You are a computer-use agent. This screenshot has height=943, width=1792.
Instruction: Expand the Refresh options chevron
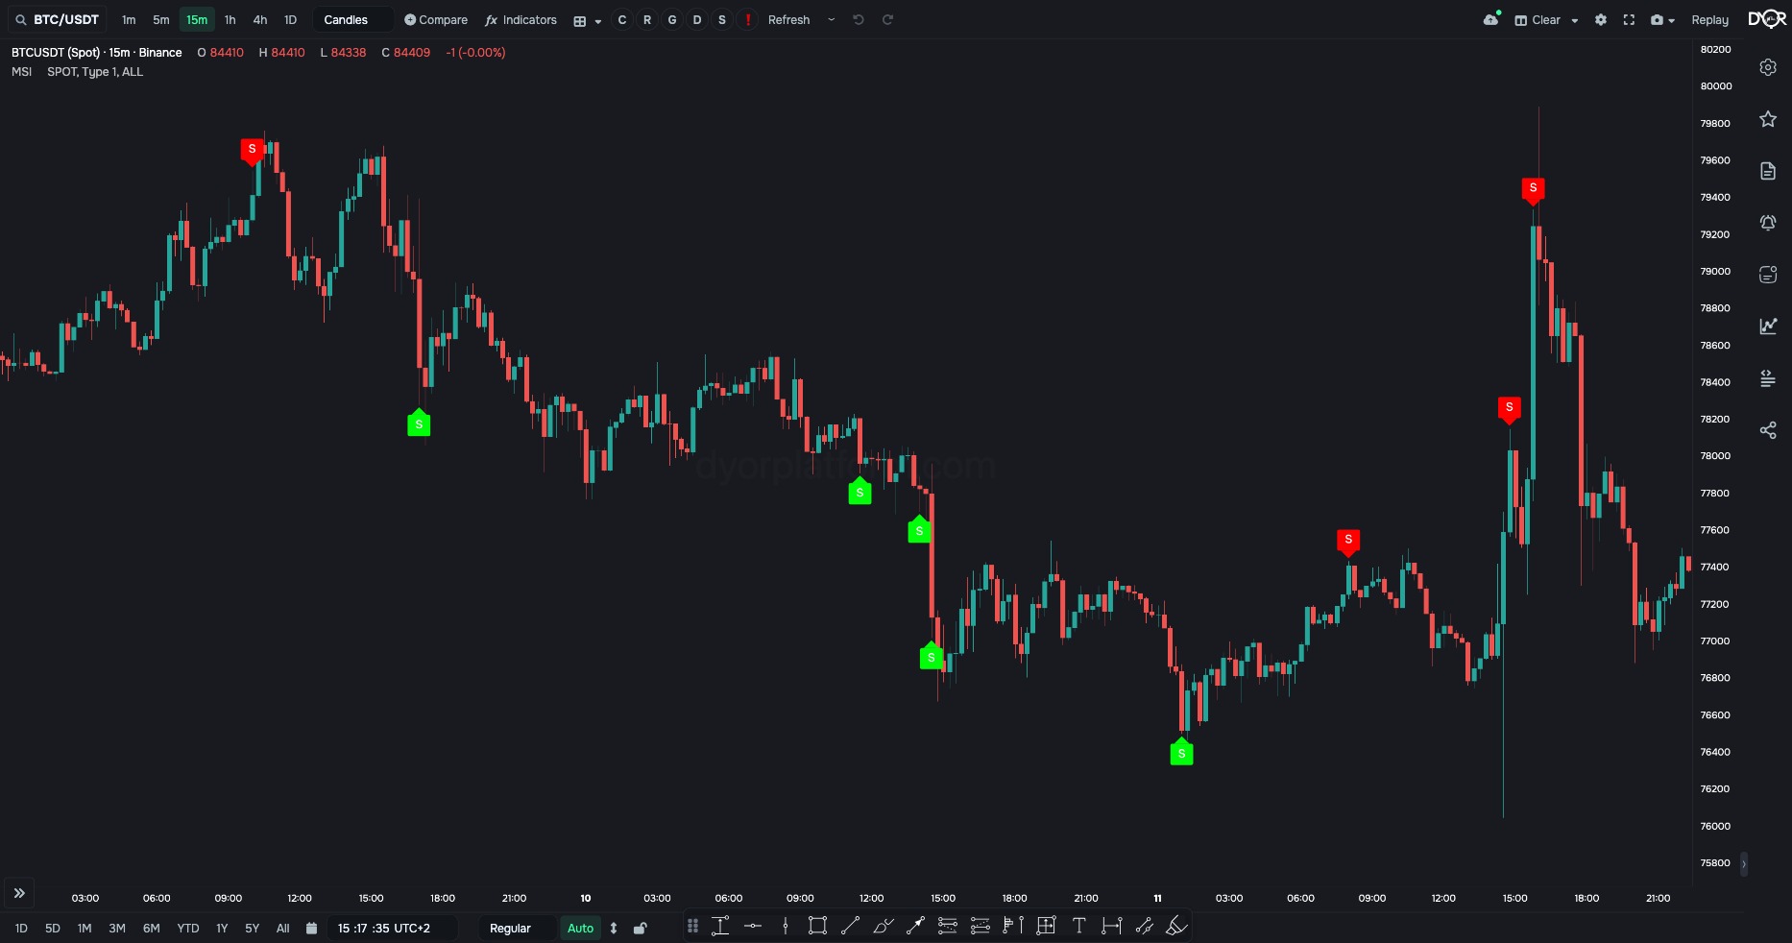click(831, 19)
